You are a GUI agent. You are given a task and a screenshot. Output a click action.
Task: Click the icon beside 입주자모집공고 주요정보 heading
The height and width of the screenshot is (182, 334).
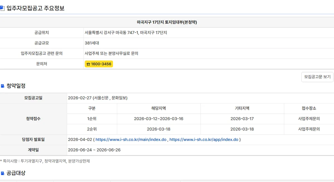click(2, 8)
